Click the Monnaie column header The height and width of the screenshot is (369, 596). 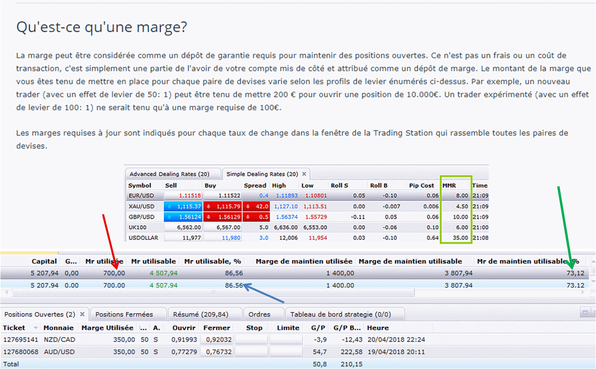(58, 328)
